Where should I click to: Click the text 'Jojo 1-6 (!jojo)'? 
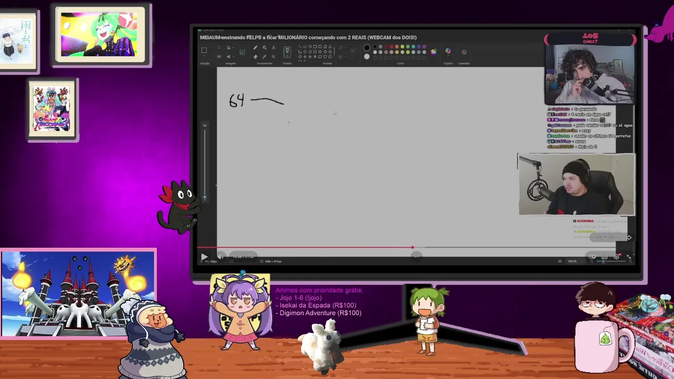point(301,298)
